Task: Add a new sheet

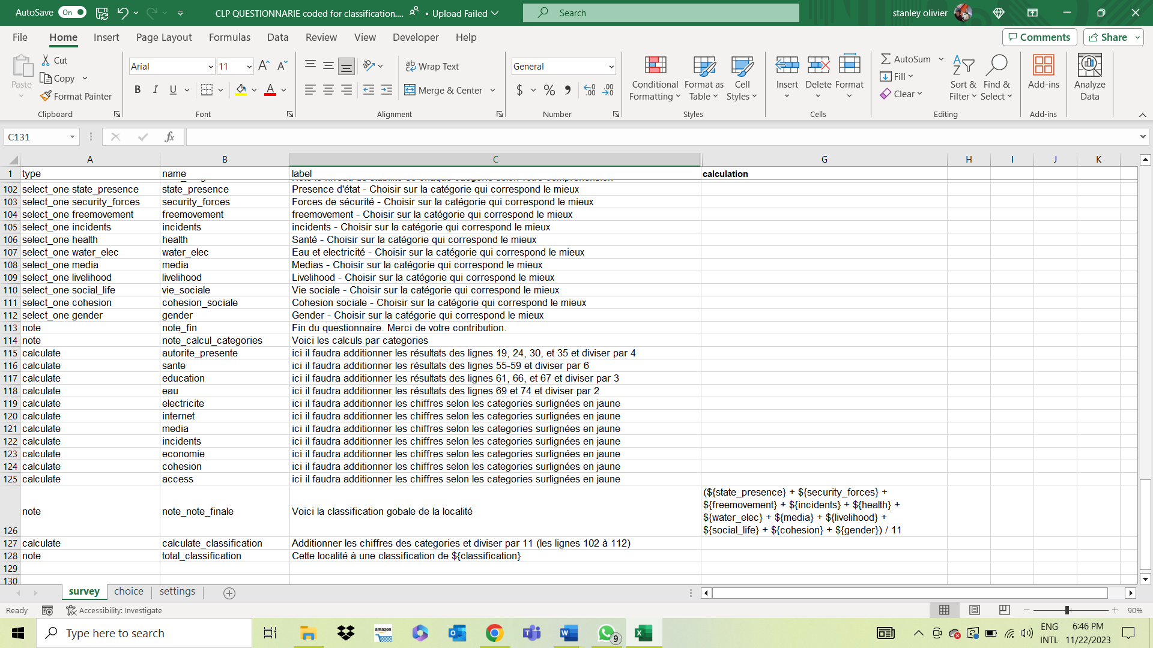Action: pyautogui.click(x=229, y=593)
